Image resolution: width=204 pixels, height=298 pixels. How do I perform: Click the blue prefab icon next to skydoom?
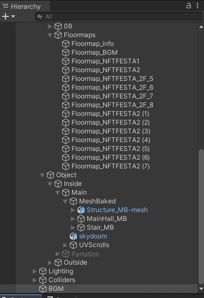(x=74, y=236)
